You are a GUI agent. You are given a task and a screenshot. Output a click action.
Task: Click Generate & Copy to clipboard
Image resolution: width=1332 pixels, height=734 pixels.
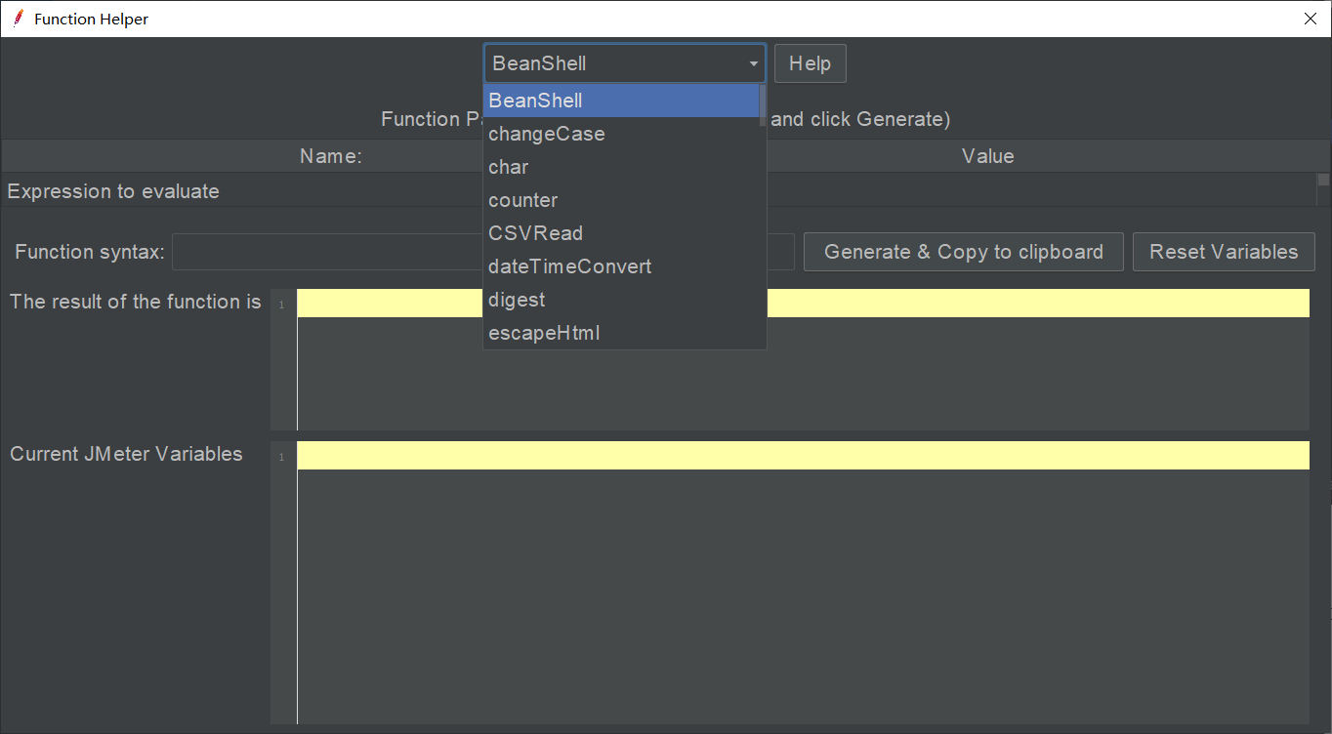pyautogui.click(x=964, y=252)
